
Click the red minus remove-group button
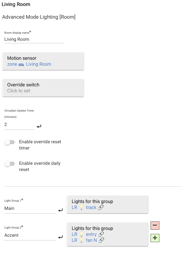155,225
